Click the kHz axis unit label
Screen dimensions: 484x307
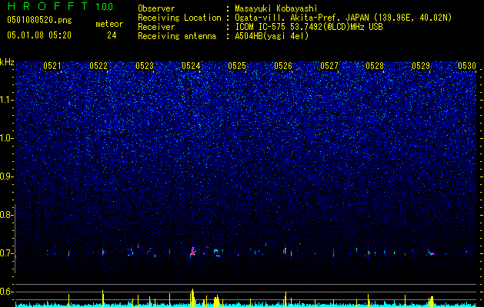(x=7, y=62)
